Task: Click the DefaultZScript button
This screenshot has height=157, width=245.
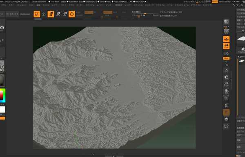Action: pos(225,2)
